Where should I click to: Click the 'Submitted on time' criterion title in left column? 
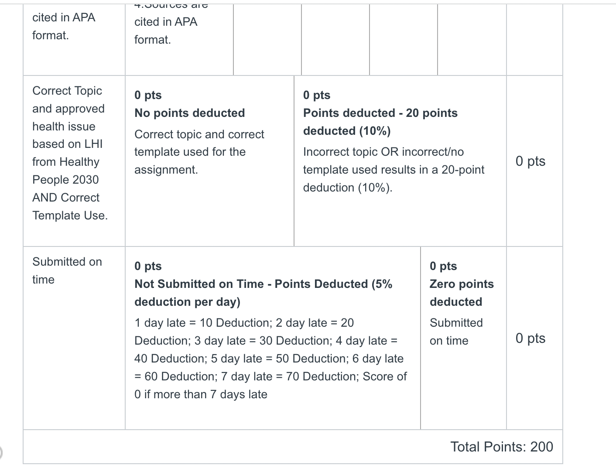coord(67,270)
